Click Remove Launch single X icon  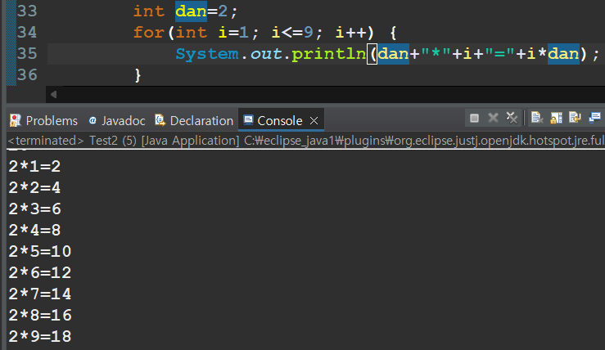493,118
